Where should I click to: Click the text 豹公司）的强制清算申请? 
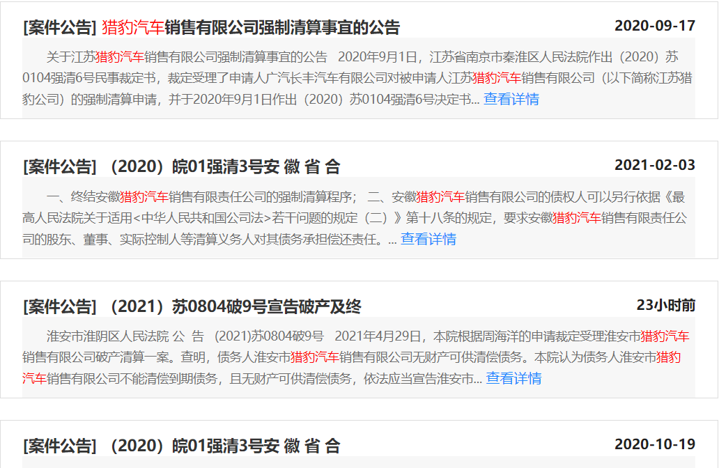pos(89,99)
